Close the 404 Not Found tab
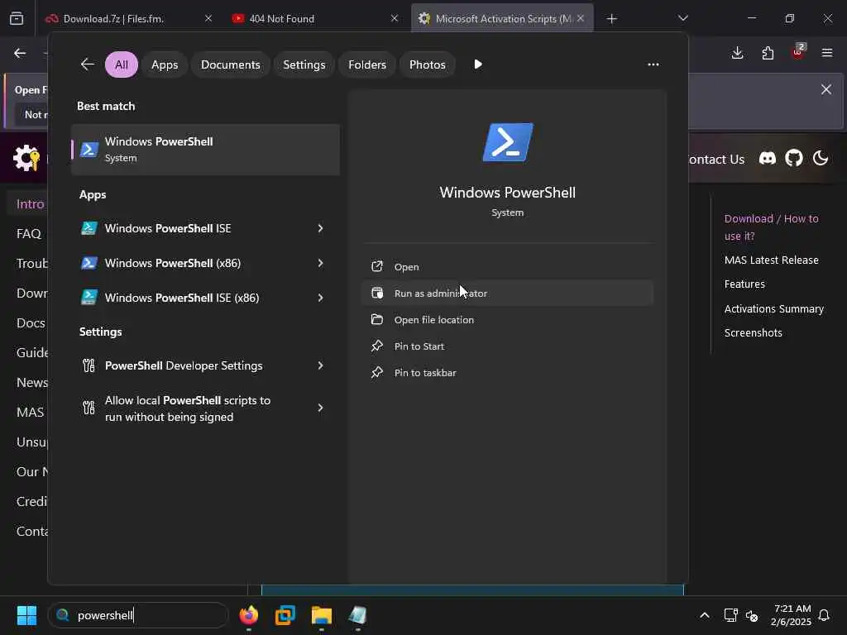This screenshot has height=635, width=847. (x=395, y=18)
